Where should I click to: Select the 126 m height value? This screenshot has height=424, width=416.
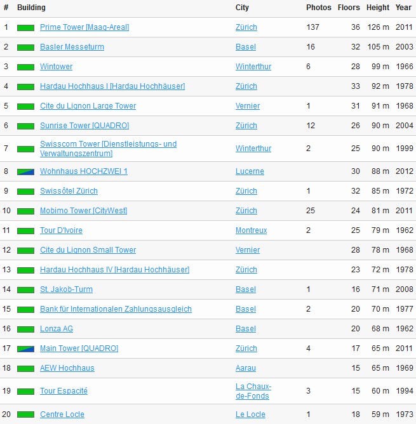379,27
